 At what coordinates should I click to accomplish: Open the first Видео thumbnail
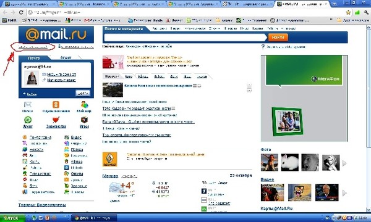tap(272, 192)
